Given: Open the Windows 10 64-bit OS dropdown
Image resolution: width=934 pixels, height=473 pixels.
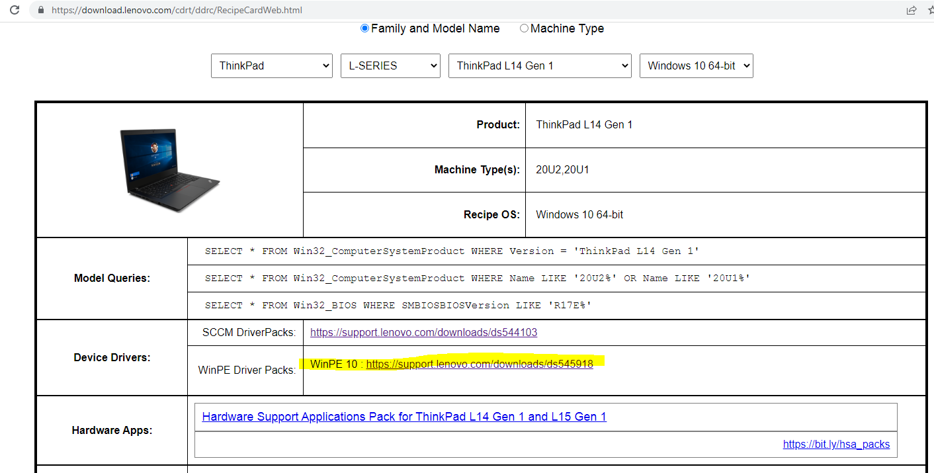Looking at the screenshot, I should point(697,65).
